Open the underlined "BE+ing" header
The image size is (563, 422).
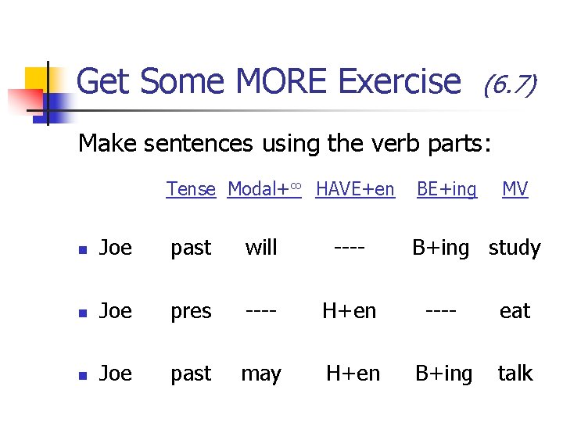tap(446, 189)
